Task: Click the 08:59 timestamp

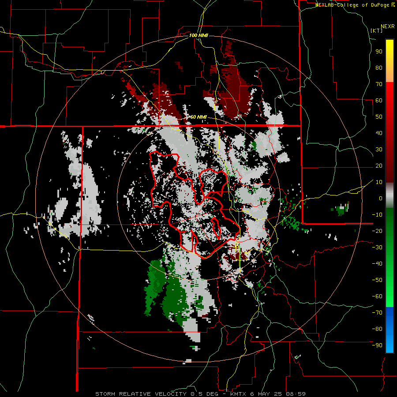Action: click(x=296, y=394)
